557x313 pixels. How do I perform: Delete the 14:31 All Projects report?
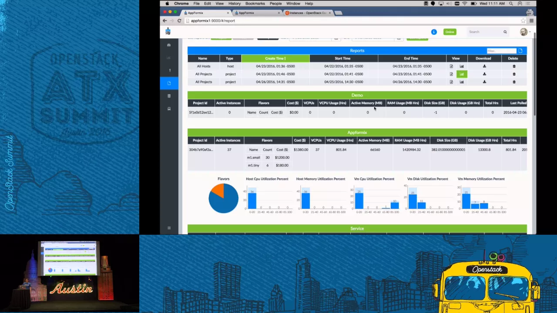click(x=514, y=82)
